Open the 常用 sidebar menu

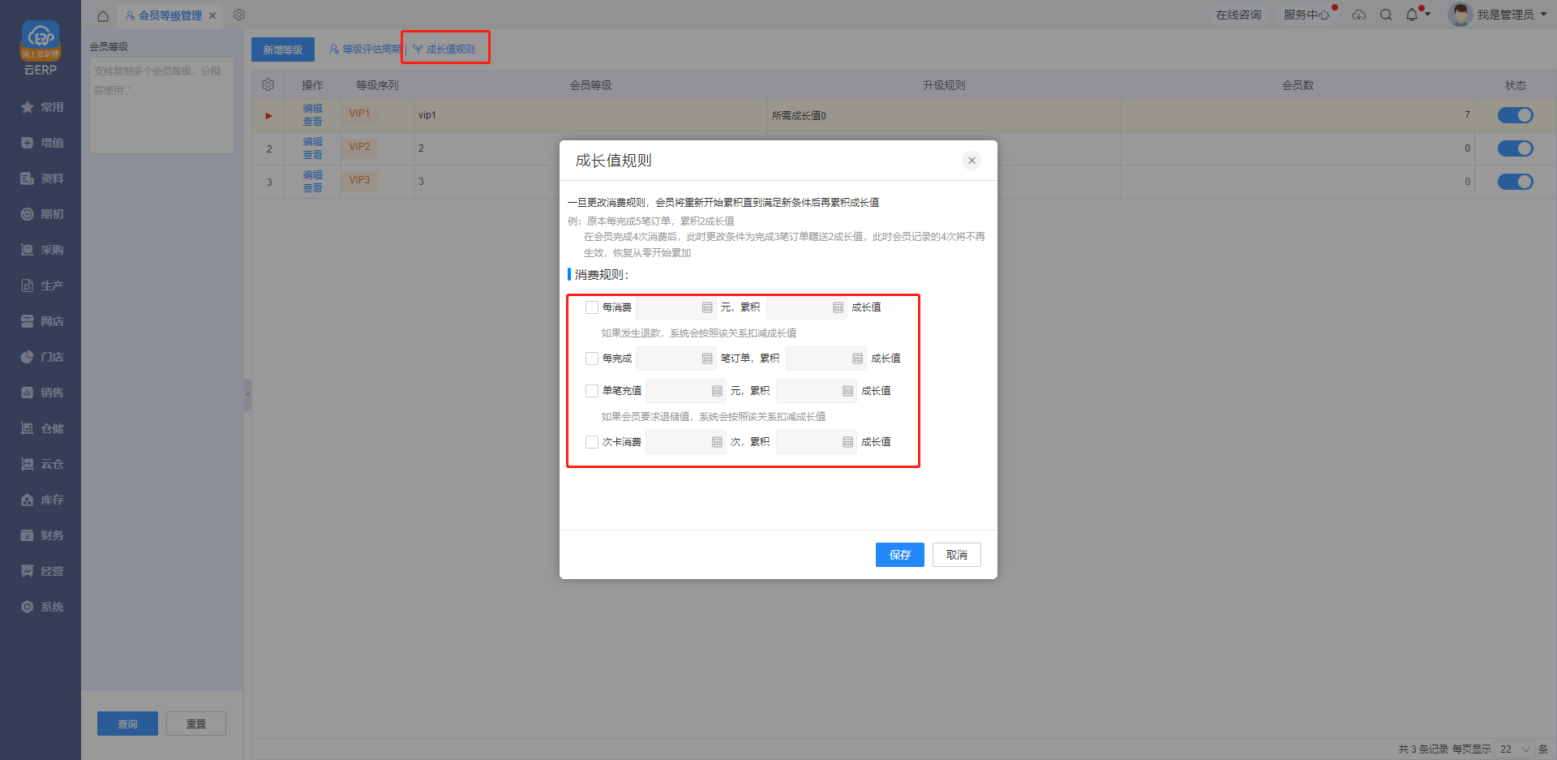click(x=41, y=107)
